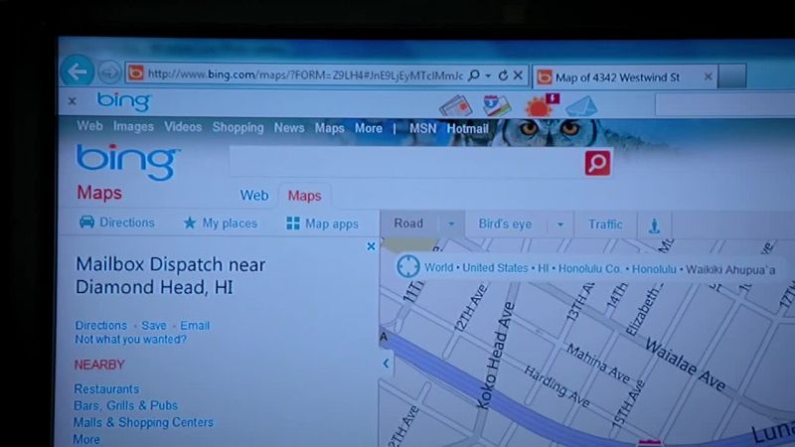Open Videos in the top navigation
Screen dimensions: 795x447
point(183,127)
